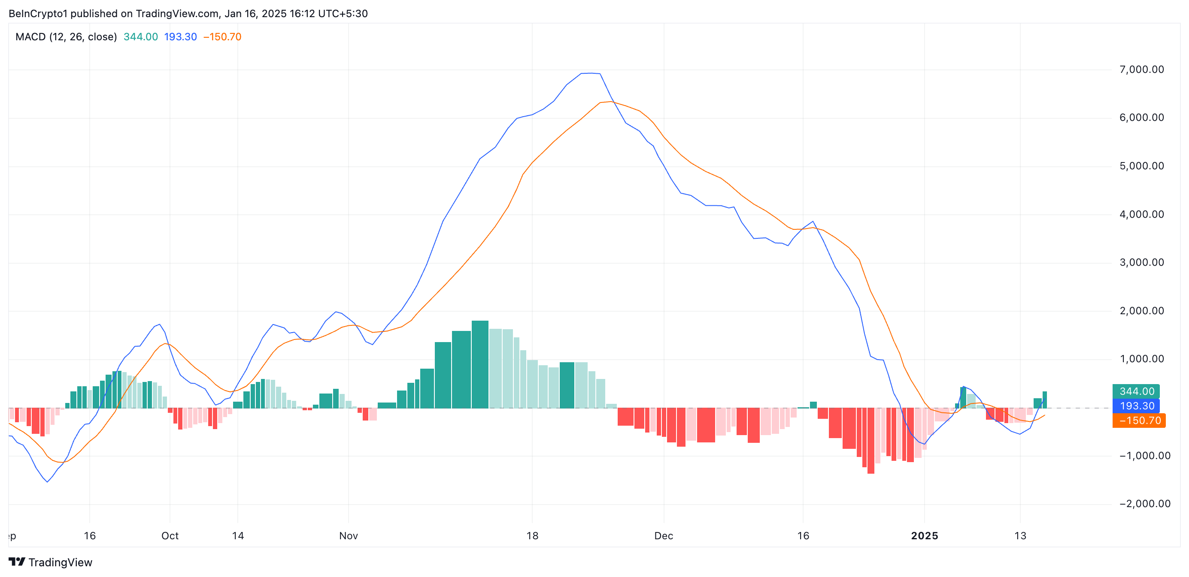Click the MACD (12, 26, close) indicator label
This screenshot has width=1189, height=577.
tap(66, 37)
